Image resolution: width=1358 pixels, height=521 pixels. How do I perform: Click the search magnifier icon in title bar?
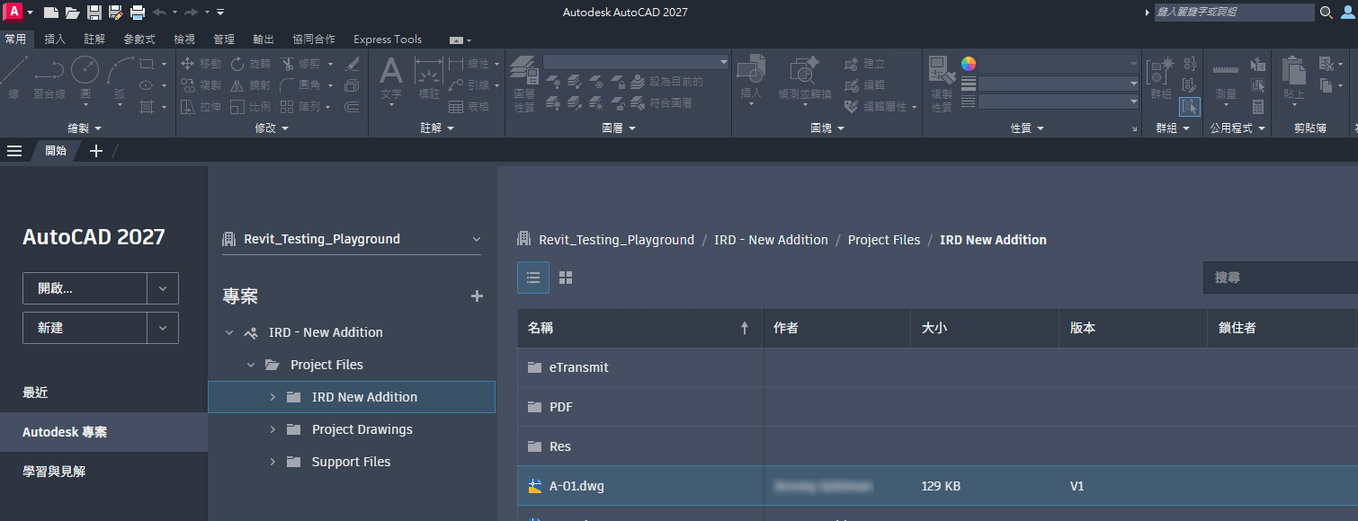click(x=1327, y=13)
